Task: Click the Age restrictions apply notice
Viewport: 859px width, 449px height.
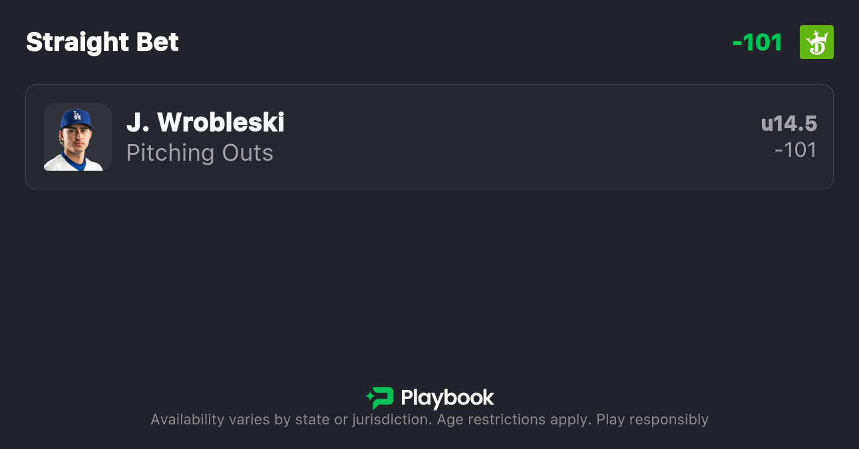Action: [514, 420]
